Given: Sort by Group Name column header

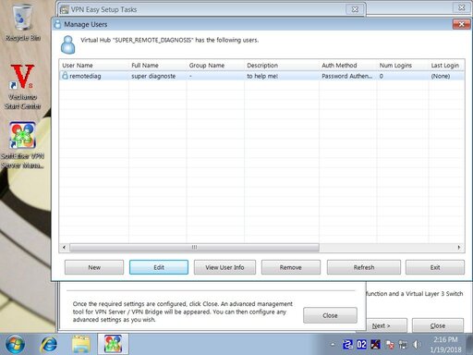Looking at the screenshot, I should coord(215,65).
